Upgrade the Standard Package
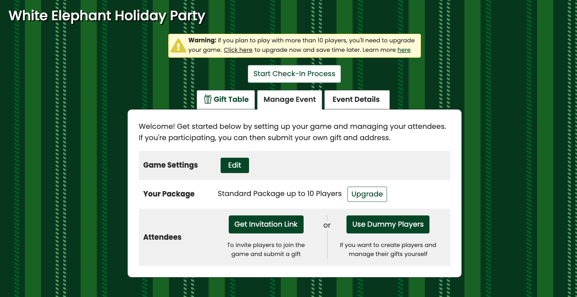Viewport: 577px width, 297px height. point(367,194)
